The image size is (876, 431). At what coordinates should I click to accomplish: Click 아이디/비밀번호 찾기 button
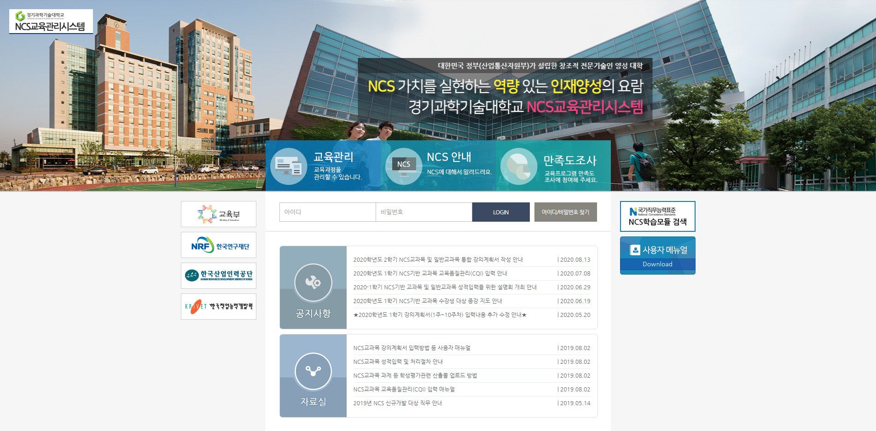click(565, 212)
